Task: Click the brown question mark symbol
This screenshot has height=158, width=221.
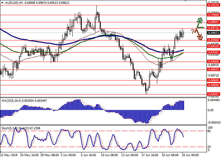Action: [x=192, y=31]
